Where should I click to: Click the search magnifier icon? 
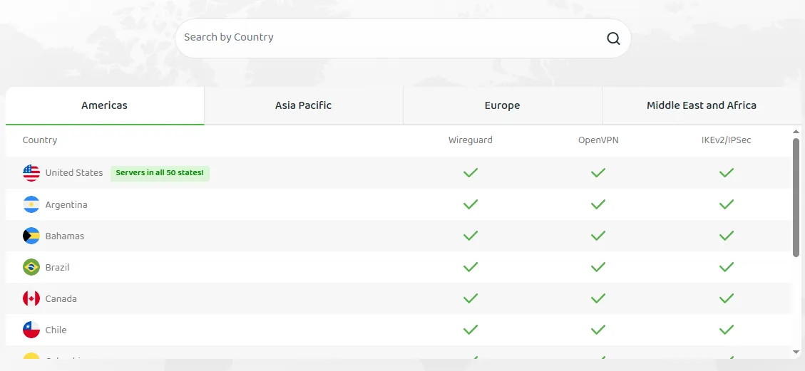613,38
